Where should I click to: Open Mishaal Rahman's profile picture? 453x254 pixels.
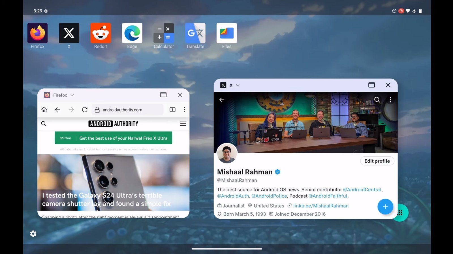227,153
